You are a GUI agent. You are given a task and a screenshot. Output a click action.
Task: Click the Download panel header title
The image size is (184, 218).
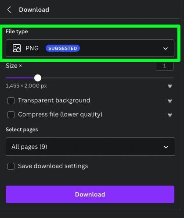[34, 10]
